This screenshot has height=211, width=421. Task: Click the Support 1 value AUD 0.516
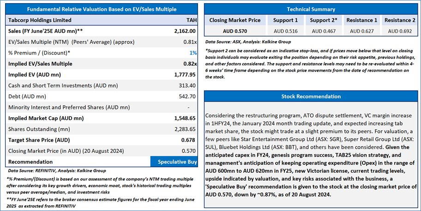tap(286, 31)
